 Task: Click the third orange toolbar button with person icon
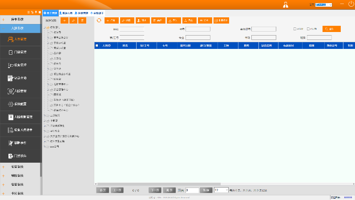point(143,20)
